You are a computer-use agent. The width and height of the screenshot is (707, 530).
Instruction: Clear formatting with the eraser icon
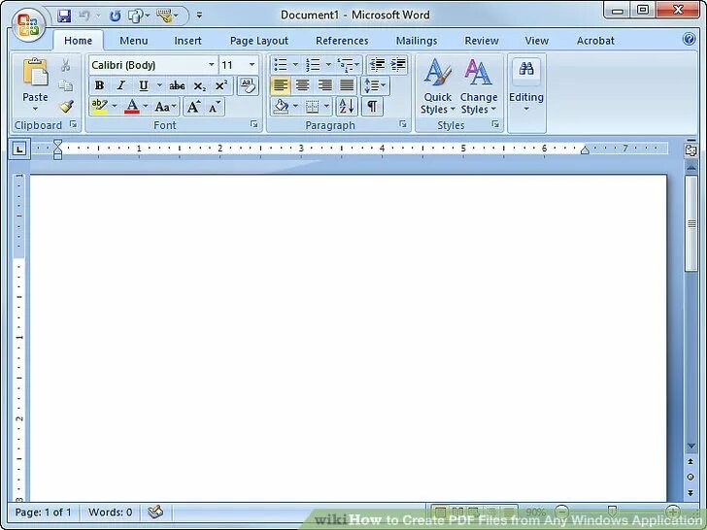coord(248,85)
